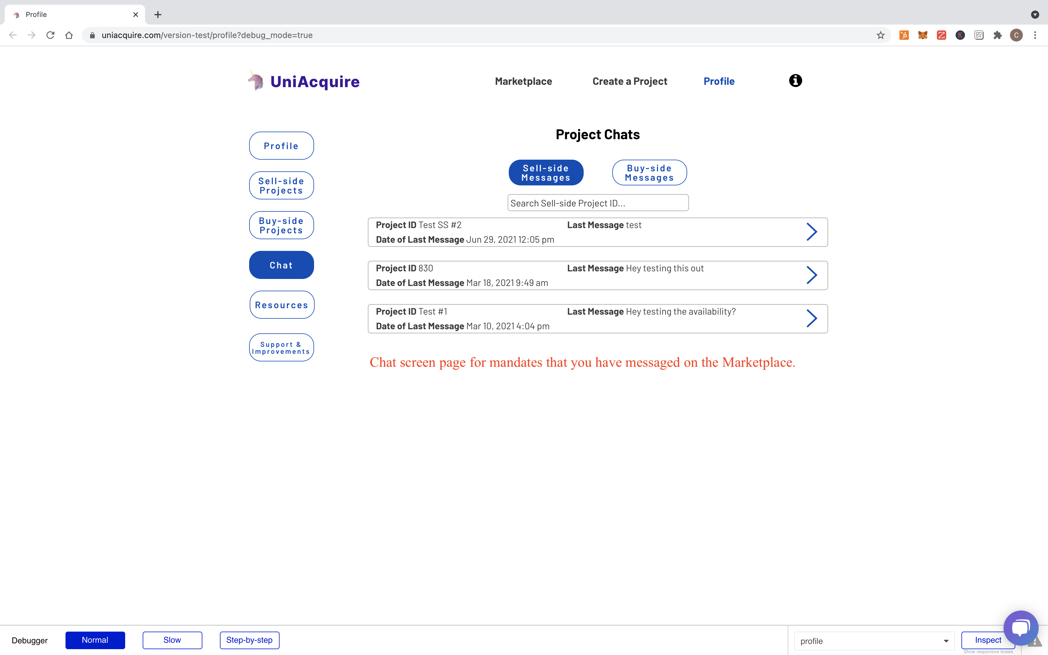Set debugger speed to Slow
The image size is (1048, 655).
coord(172,640)
